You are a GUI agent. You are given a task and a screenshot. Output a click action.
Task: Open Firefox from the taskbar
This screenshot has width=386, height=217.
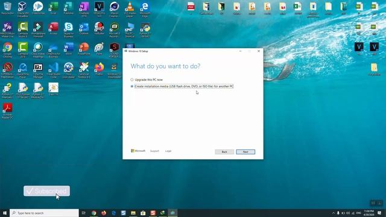click(x=104, y=213)
